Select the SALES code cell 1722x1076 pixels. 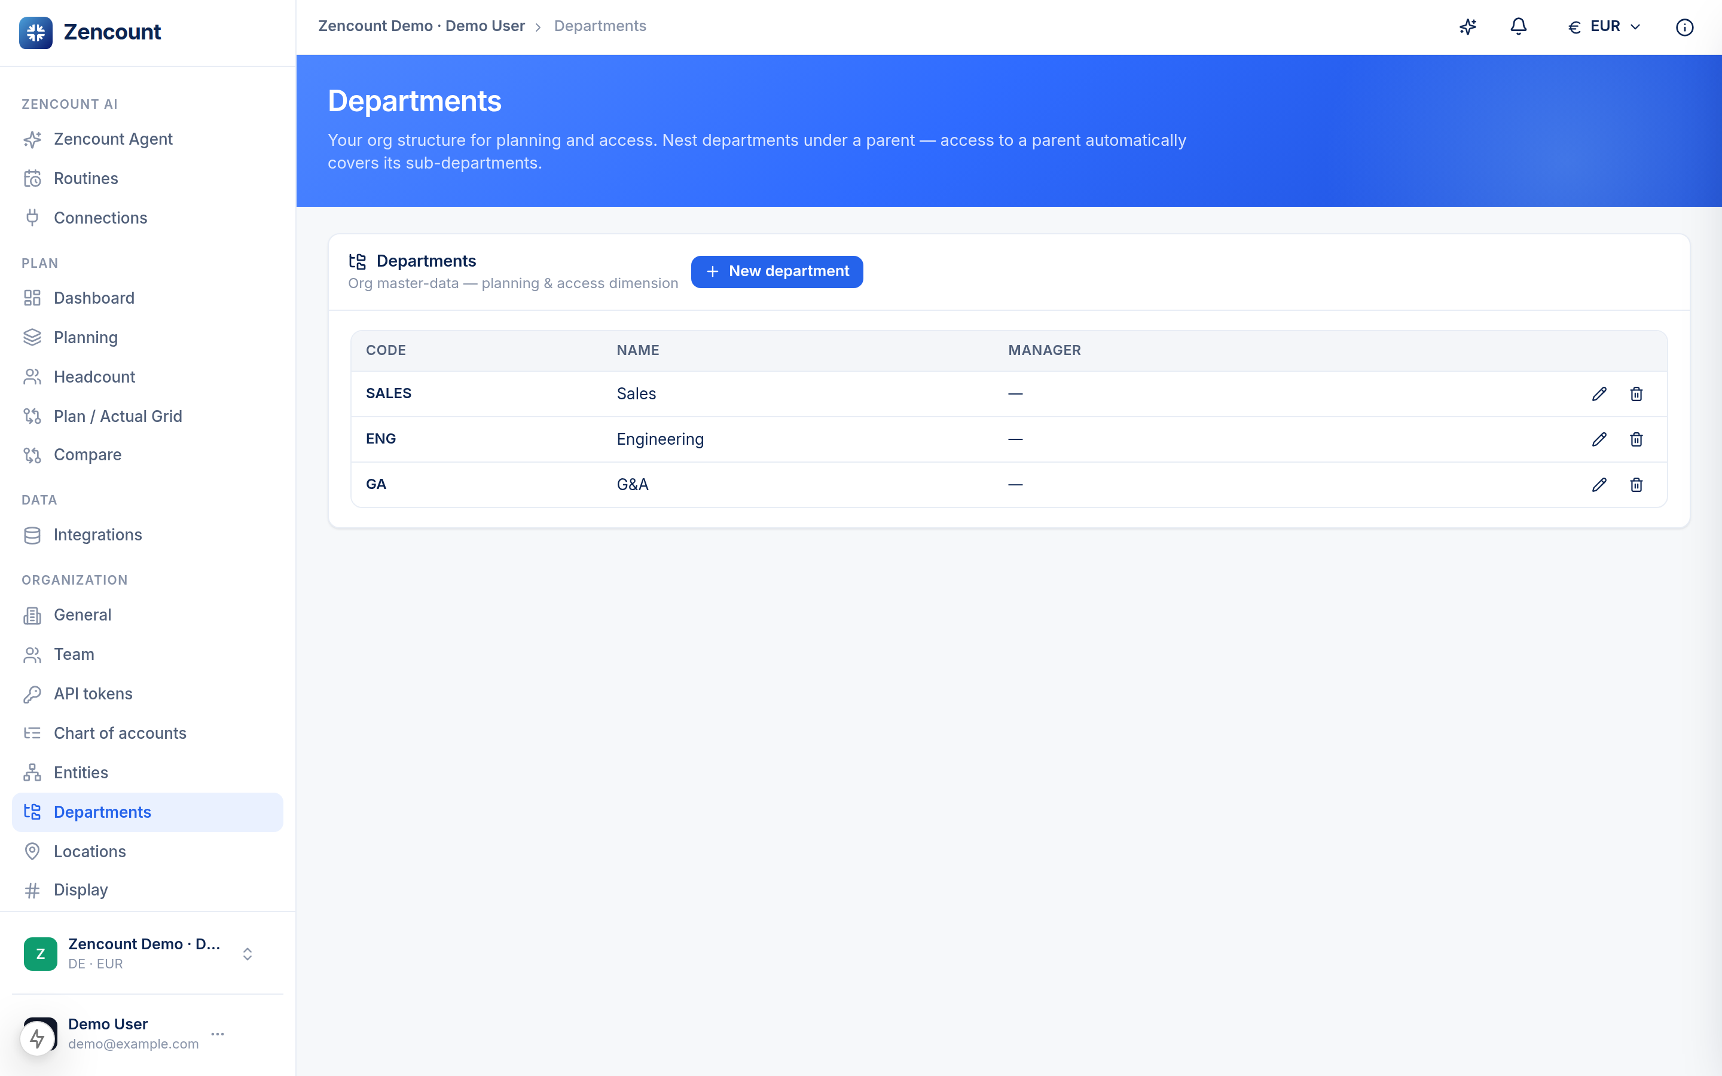(389, 393)
